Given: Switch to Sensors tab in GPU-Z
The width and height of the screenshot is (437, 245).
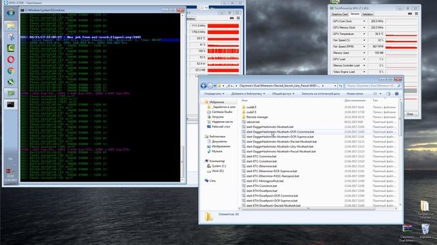Looking at the screenshot, I should coord(355,14).
